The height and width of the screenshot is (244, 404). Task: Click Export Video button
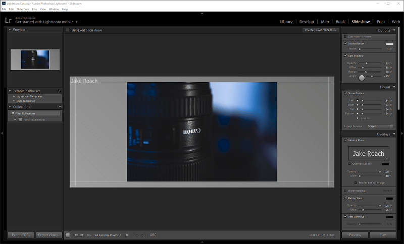49,235
